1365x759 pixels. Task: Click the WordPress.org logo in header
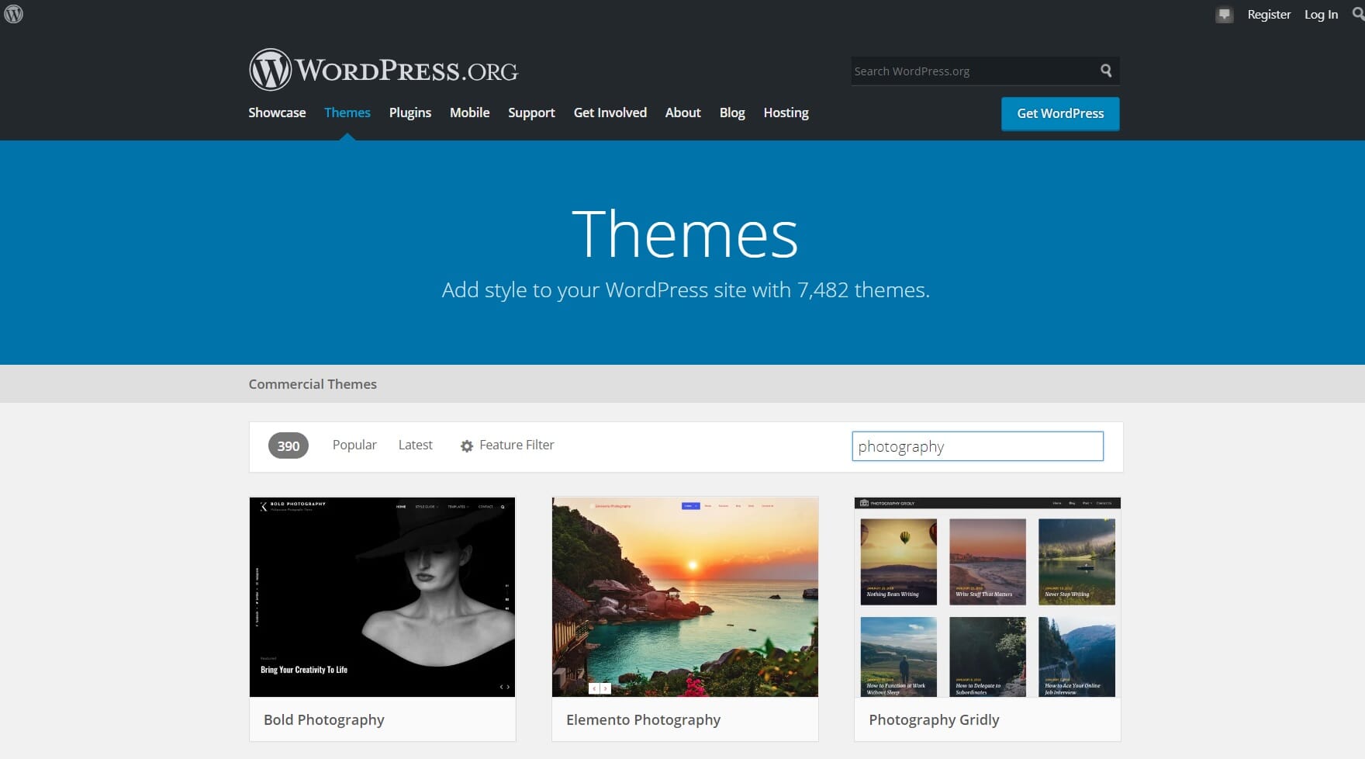point(383,70)
